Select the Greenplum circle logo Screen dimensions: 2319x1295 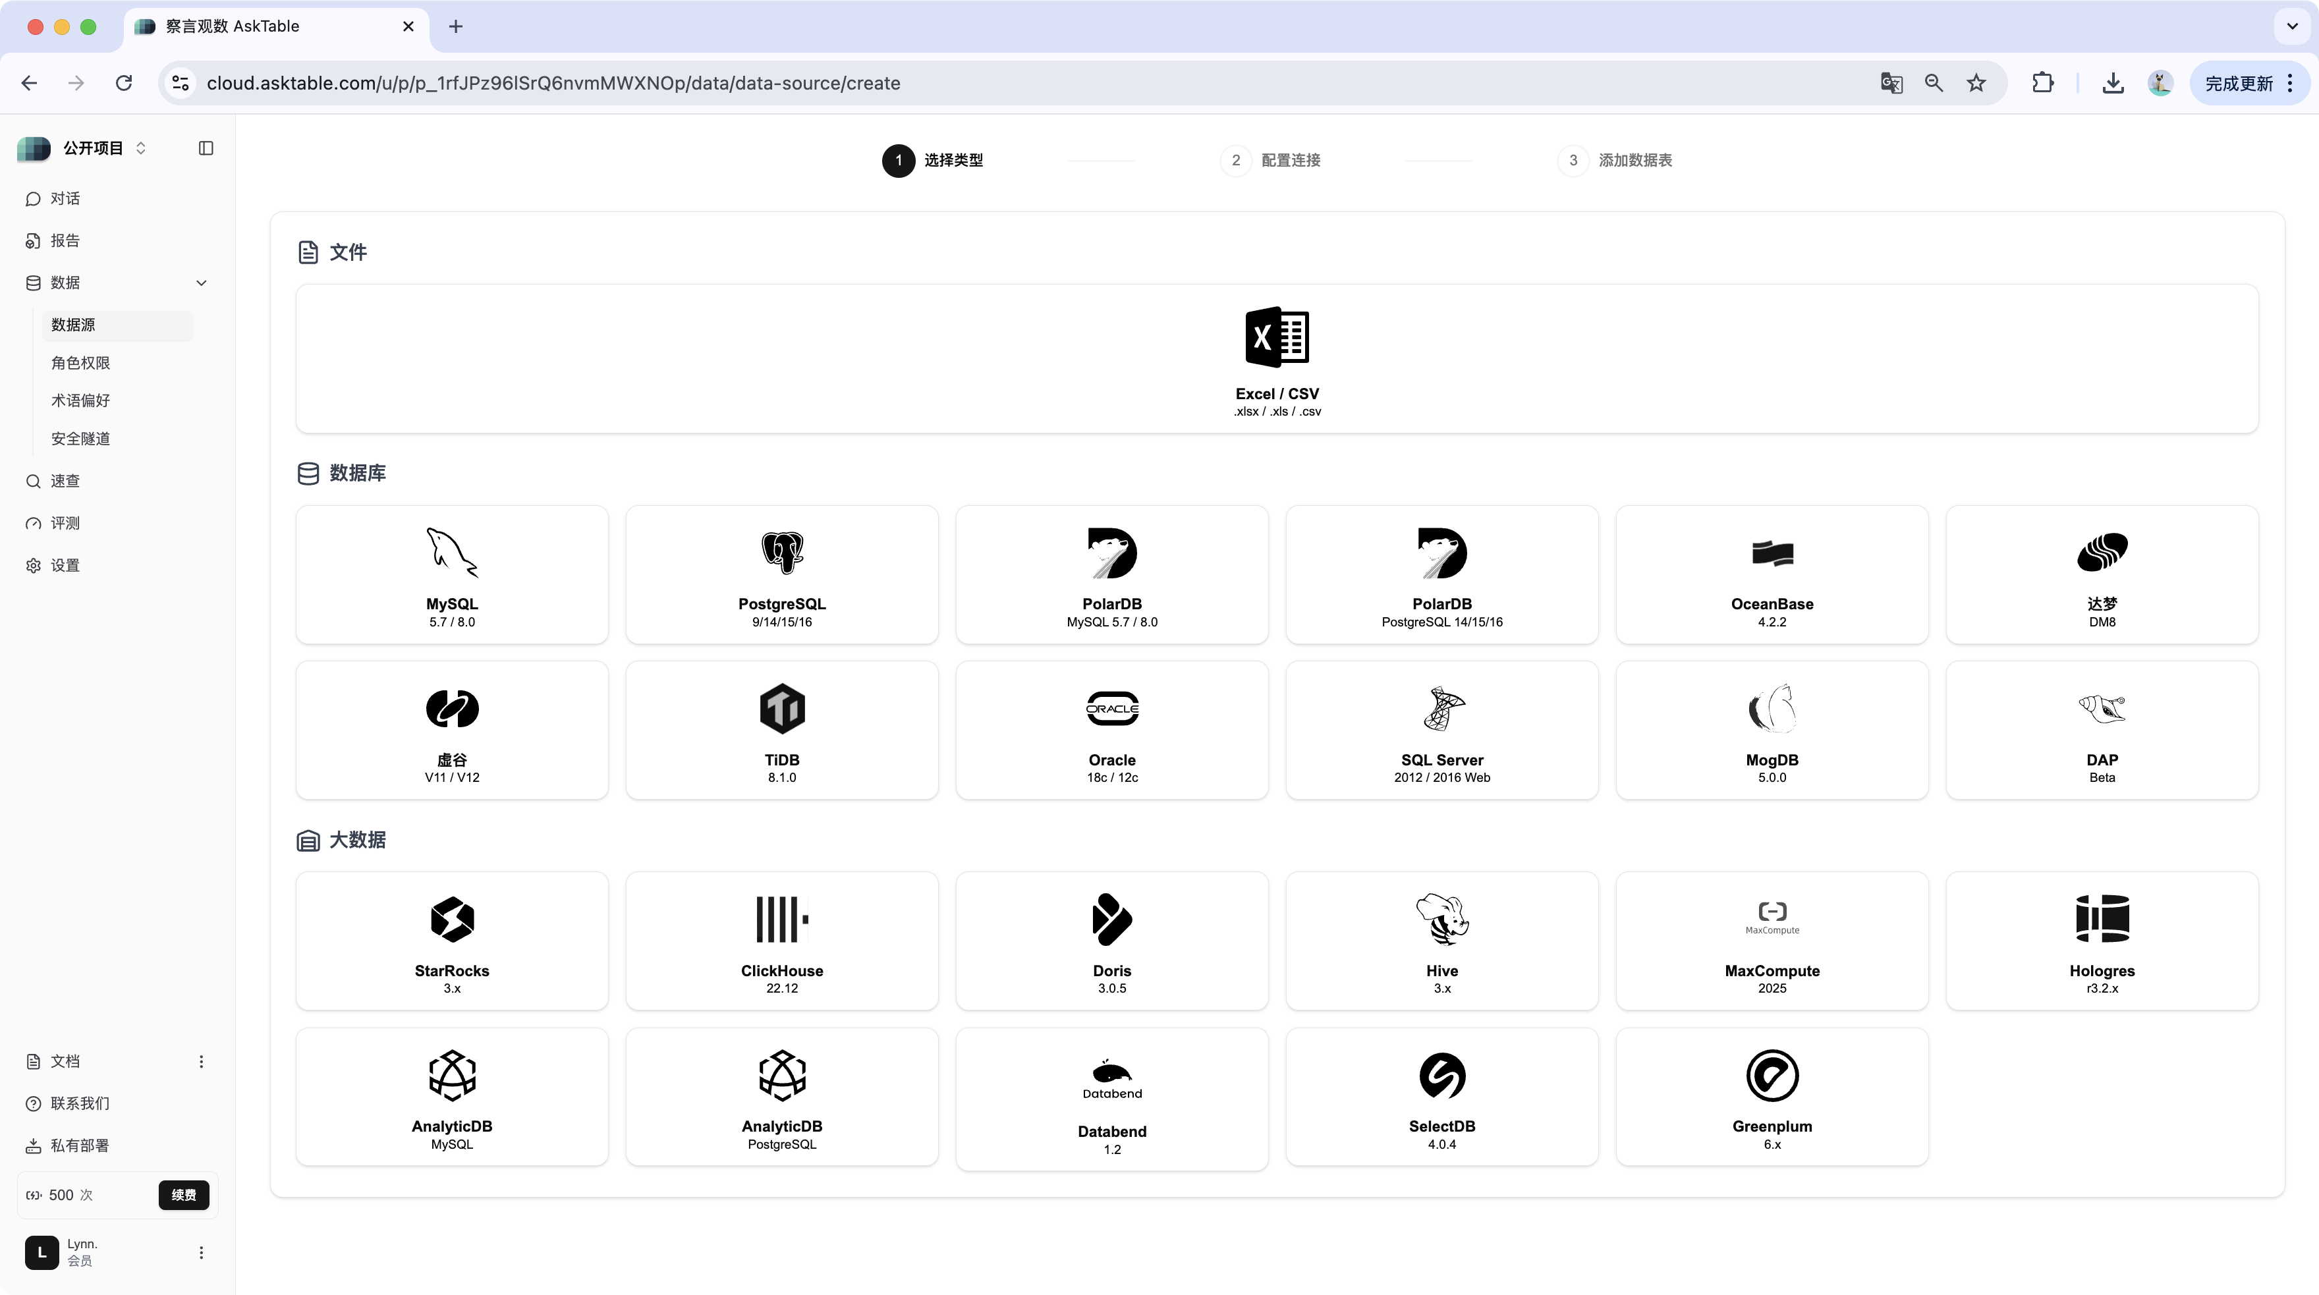[x=1772, y=1076]
